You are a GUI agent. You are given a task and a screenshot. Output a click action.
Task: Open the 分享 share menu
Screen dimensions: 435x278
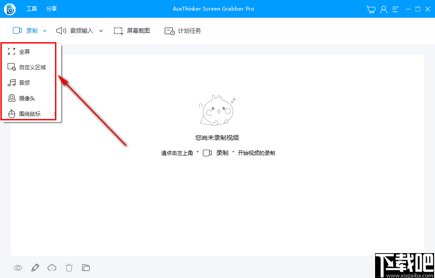click(51, 8)
